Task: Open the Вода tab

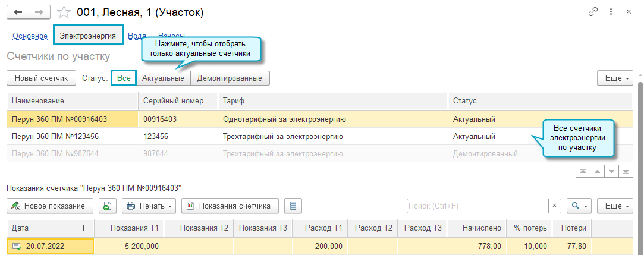Action: click(137, 36)
